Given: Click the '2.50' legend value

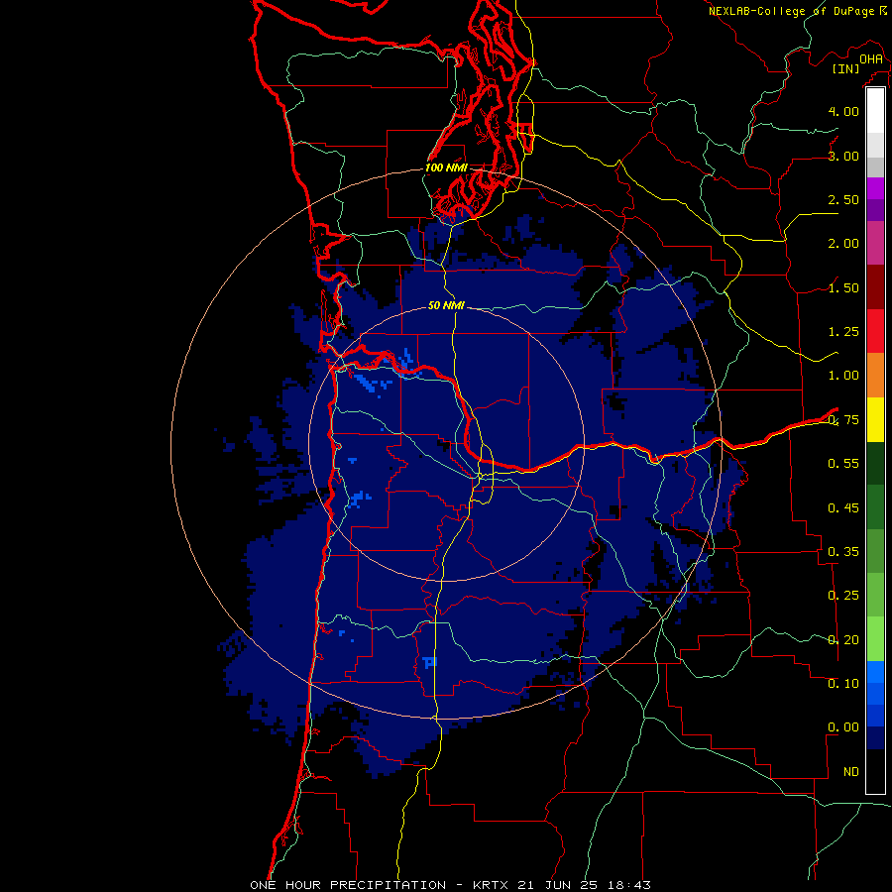Looking at the screenshot, I should (843, 199).
